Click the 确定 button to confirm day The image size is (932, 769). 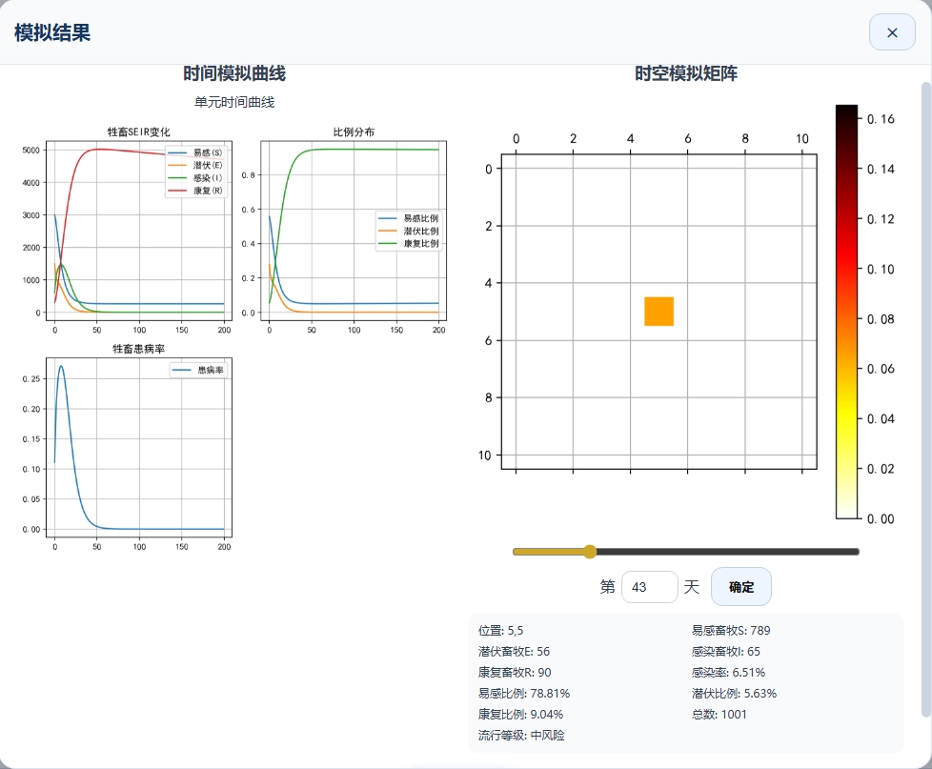(x=740, y=587)
